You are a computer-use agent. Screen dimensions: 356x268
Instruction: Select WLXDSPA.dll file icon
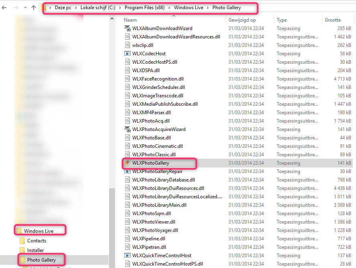[127, 71]
